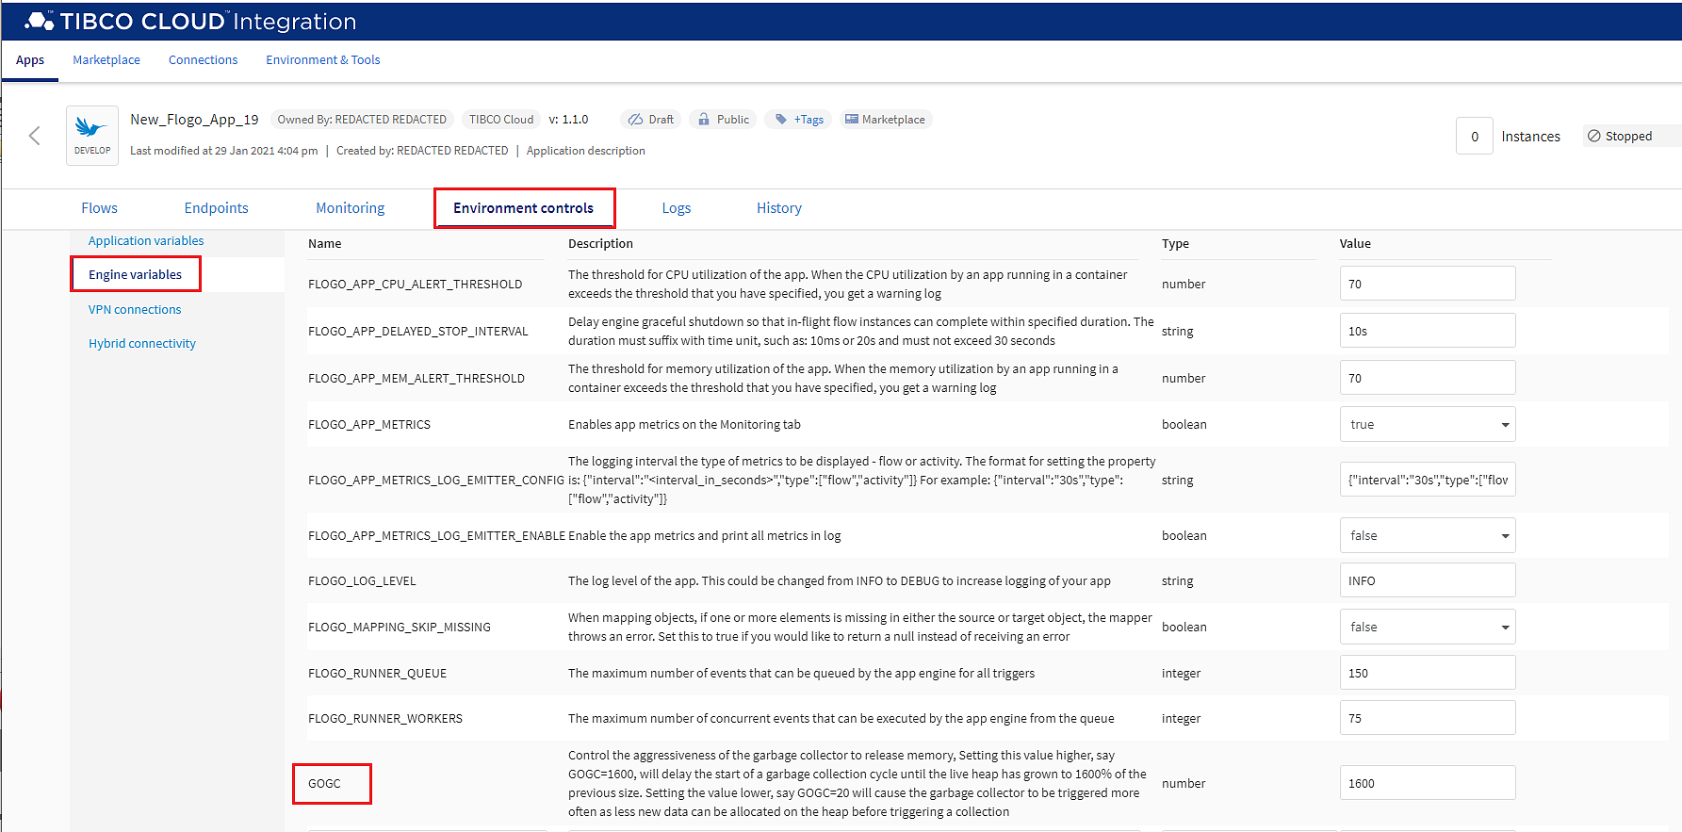This screenshot has height=832, width=1682.
Task: Click the Stopped status button
Action: (x=1630, y=136)
